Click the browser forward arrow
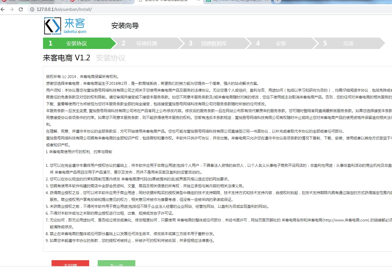 point(12,9)
